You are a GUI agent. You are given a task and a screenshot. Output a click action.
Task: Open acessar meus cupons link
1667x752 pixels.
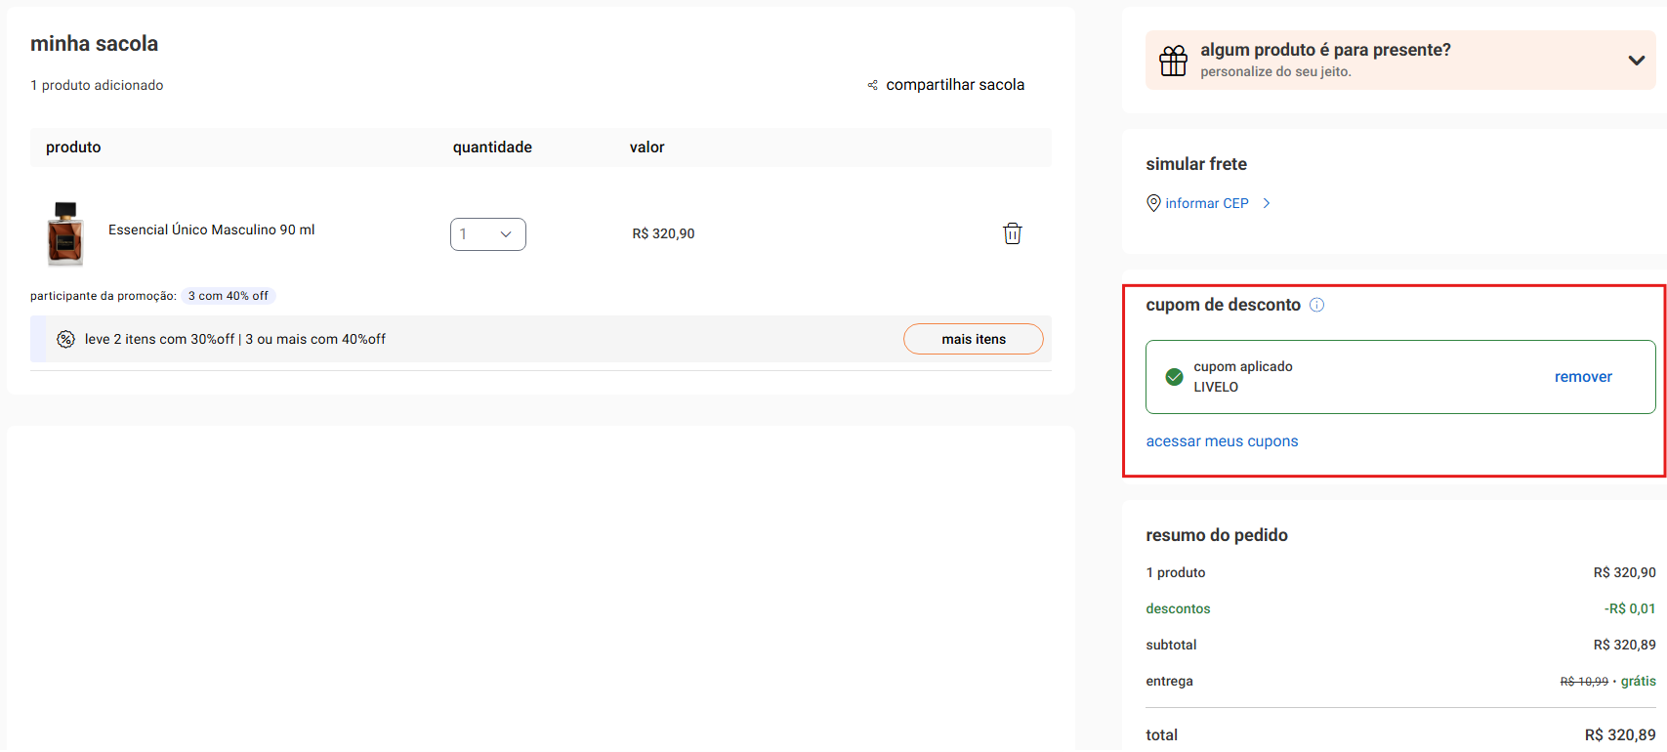[1222, 441]
